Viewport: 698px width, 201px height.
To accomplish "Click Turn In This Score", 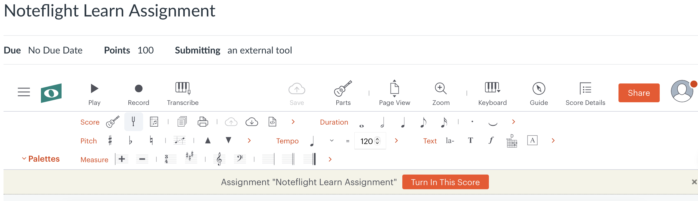I will click(x=445, y=182).
